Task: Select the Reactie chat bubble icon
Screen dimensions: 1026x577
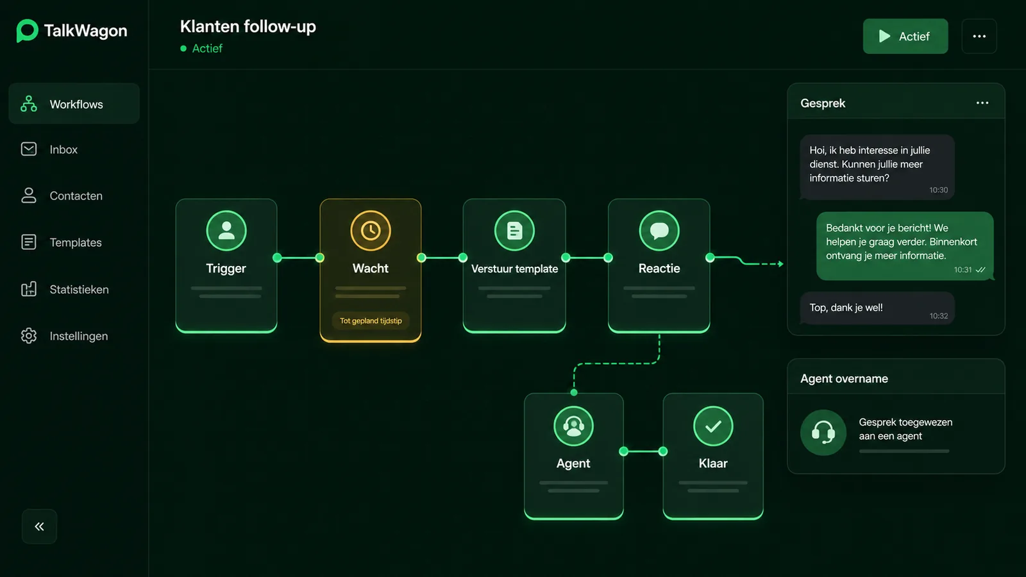Action: click(x=659, y=231)
